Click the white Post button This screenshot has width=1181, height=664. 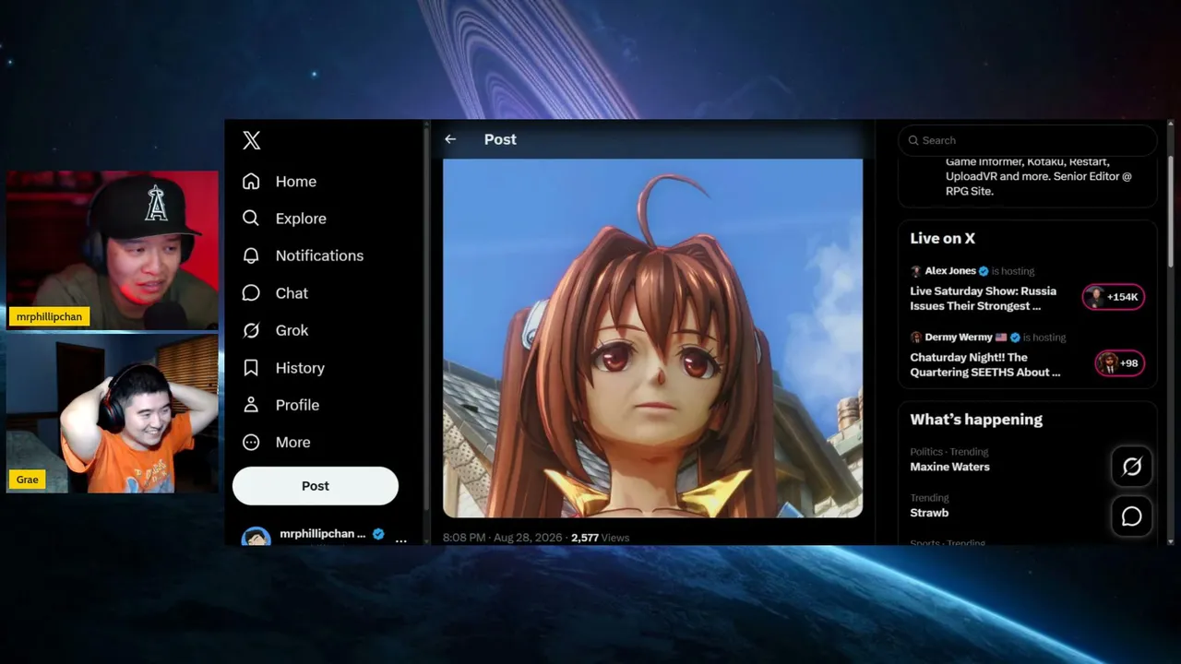(x=316, y=486)
